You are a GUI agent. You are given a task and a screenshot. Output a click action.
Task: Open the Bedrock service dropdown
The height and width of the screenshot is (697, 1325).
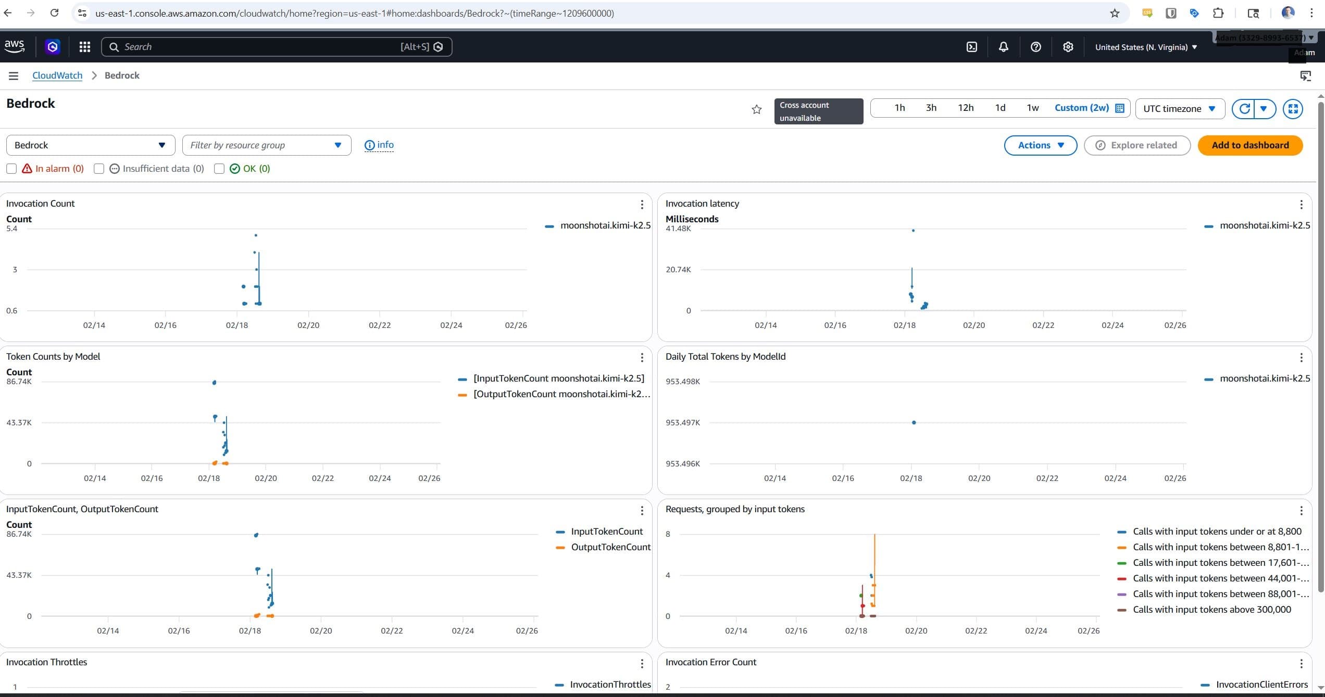(91, 145)
